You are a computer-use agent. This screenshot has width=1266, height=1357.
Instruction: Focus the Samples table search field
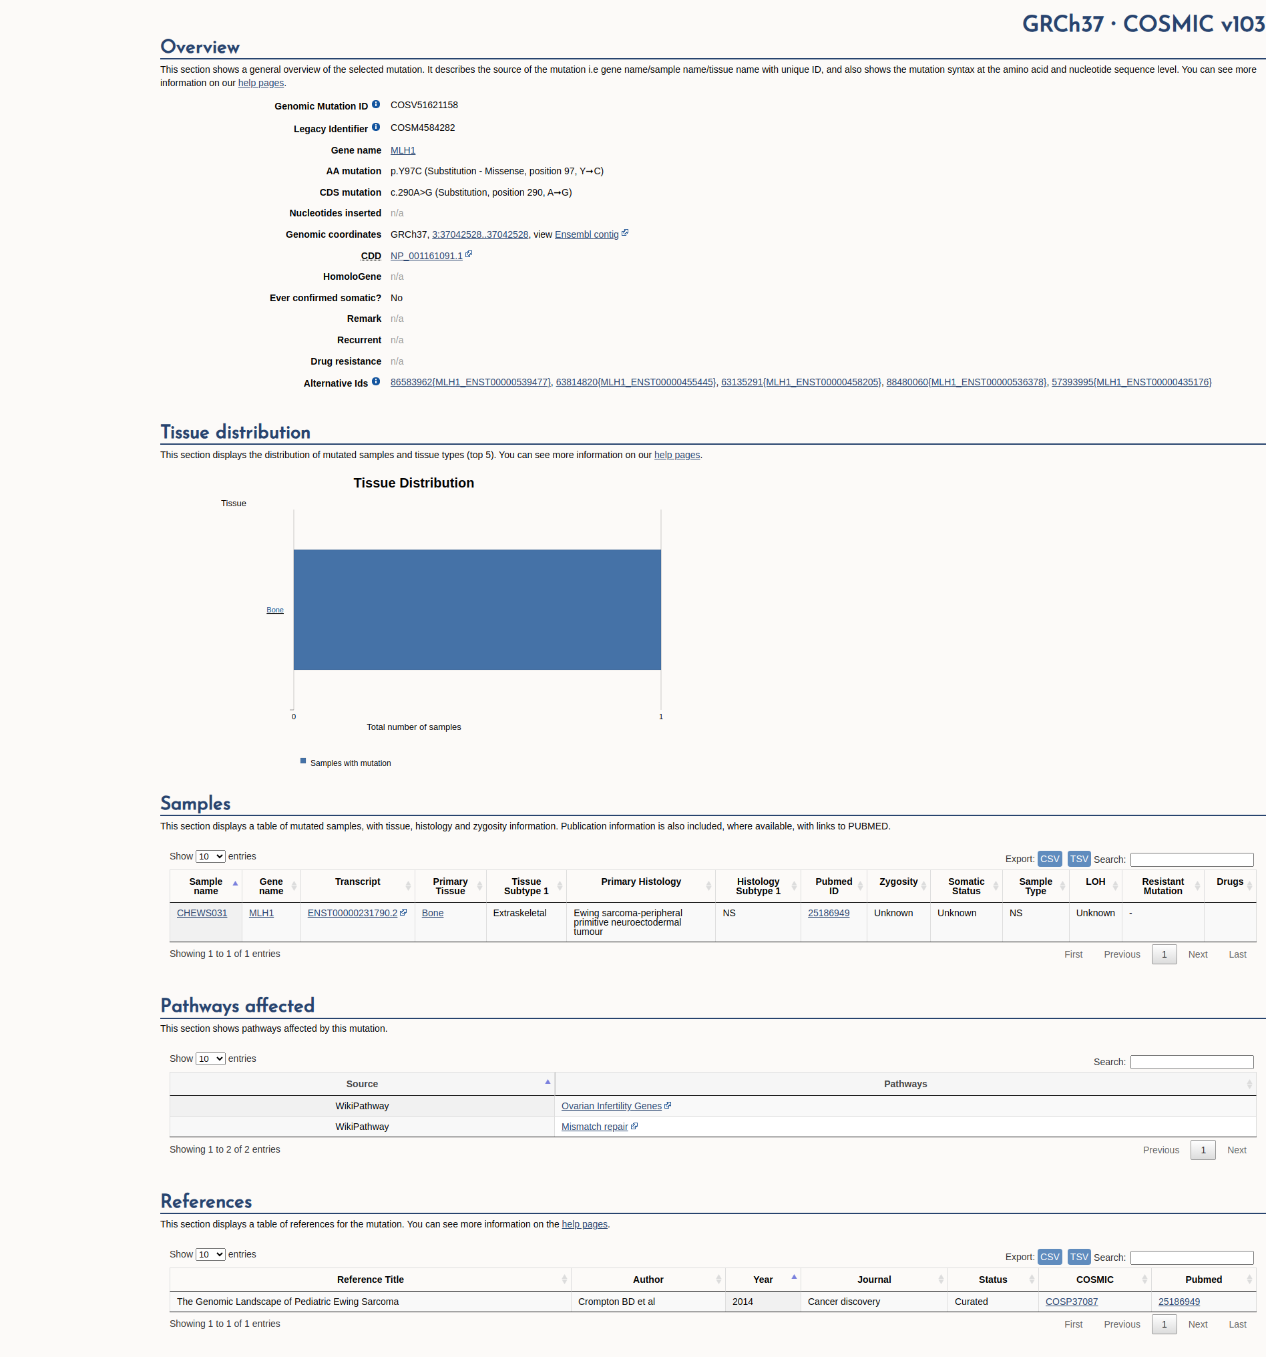point(1192,859)
